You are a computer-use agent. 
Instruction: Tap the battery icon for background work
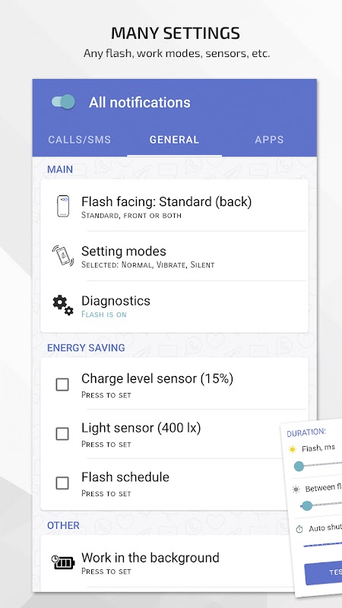click(x=63, y=562)
